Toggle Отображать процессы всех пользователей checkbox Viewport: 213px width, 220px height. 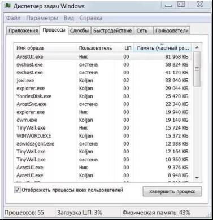[x=18, y=190]
